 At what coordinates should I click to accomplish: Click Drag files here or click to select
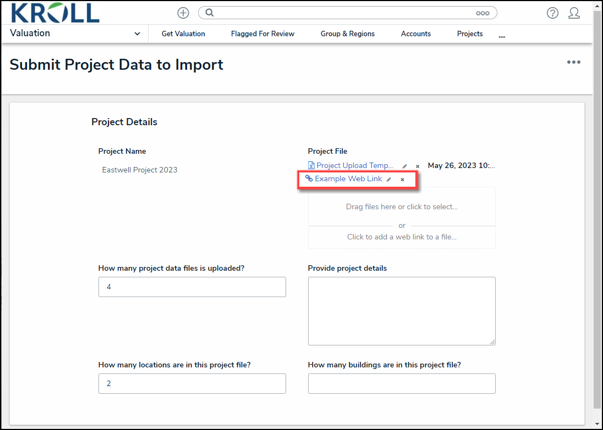(402, 206)
